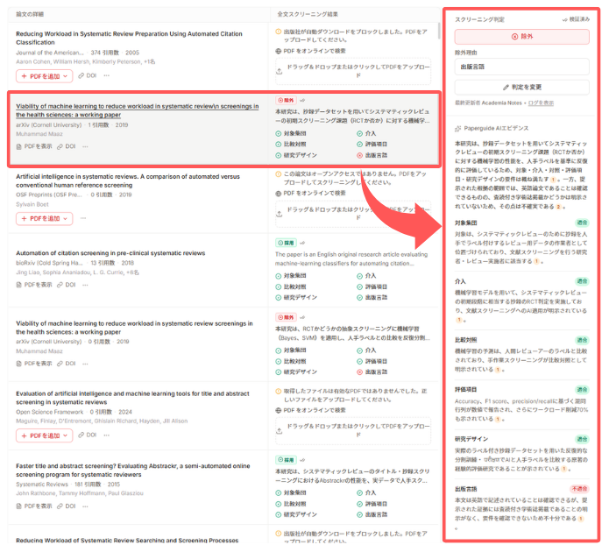Click 対象集団 criterion in highlighted Viability row
This screenshot has height=552, width=609.
[291, 134]
